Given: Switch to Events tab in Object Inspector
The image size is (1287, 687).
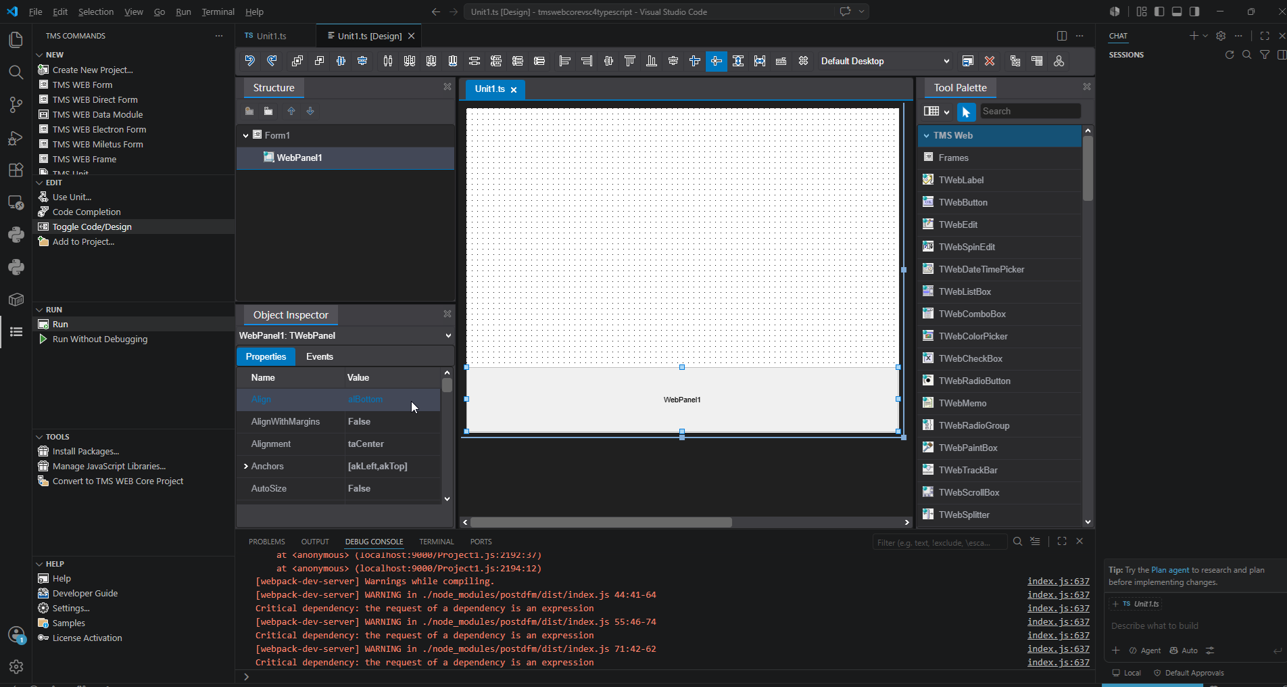Looking at the screenshot, I should tap(320, 356).
